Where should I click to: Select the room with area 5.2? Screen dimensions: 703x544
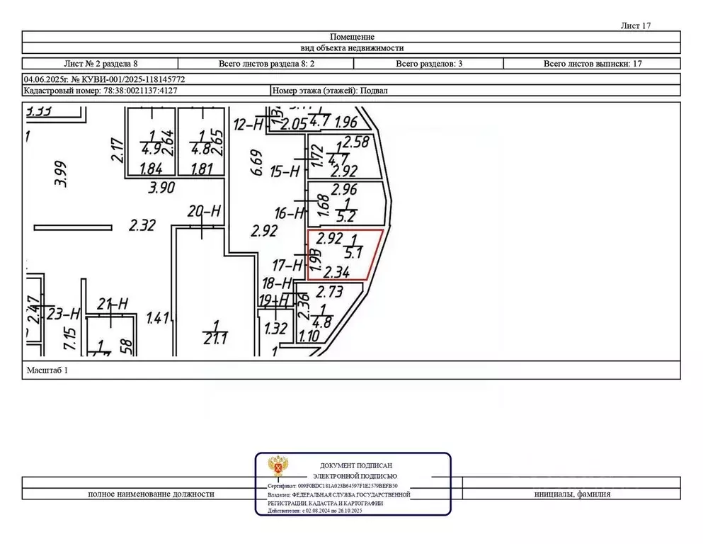pyautogui.click(x=348, y=207)
